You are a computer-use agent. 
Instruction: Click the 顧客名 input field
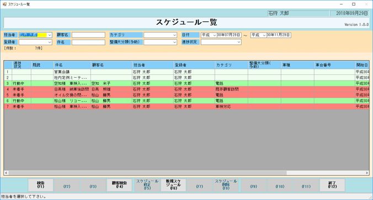point(88,35)
